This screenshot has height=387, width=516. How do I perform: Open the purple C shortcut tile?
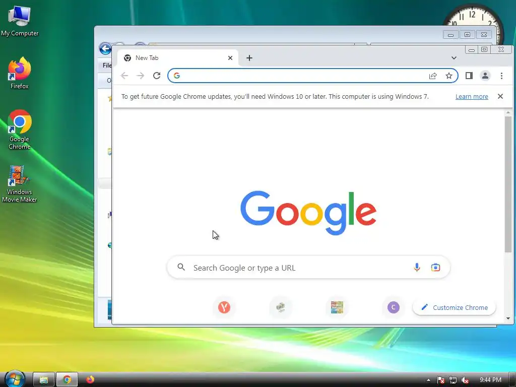click(393, 307)
